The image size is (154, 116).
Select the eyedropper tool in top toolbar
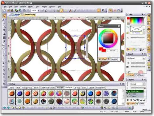(x=75, y=10)
